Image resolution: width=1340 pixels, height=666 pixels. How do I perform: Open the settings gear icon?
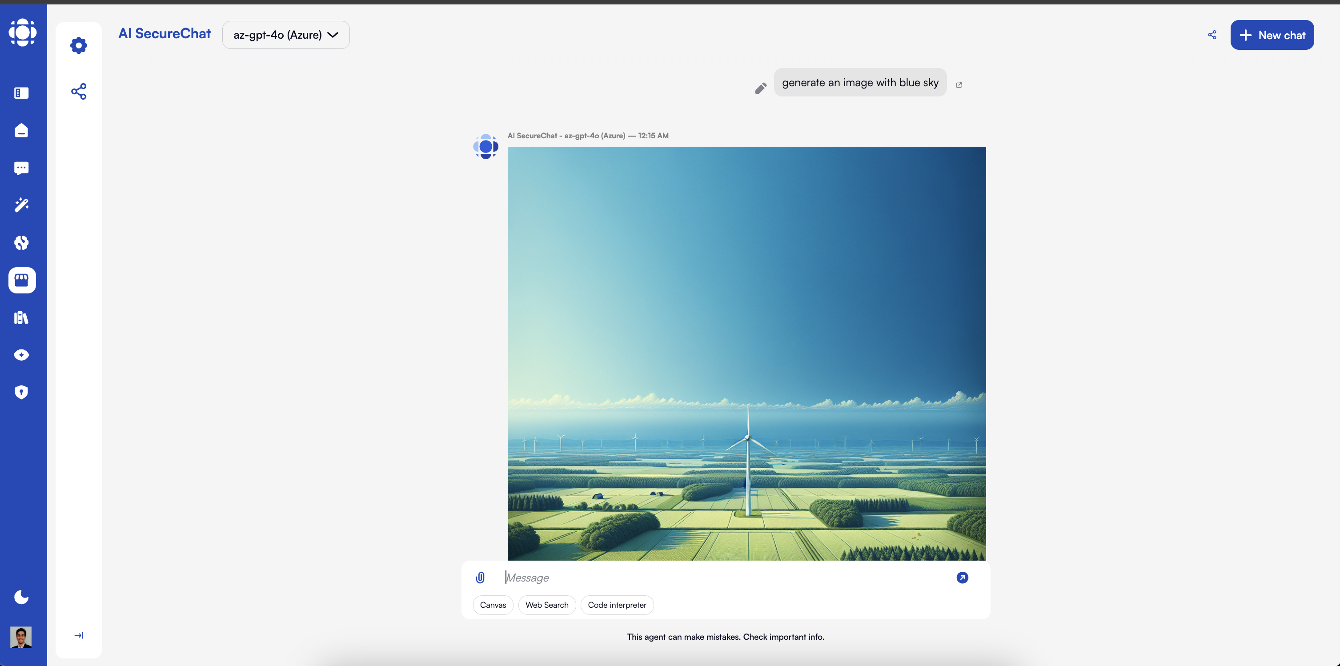click(x=79, y=45)
